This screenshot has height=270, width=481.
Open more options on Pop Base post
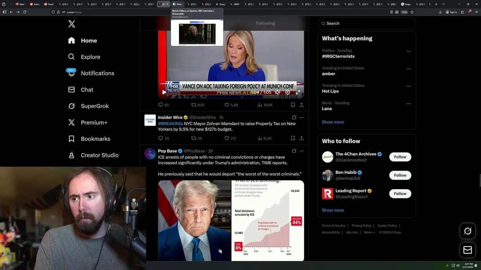[x=301, y=151]
